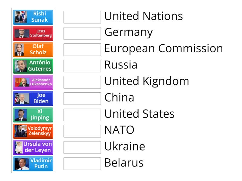Click the empty box beside European Commission

click(82, 50)
